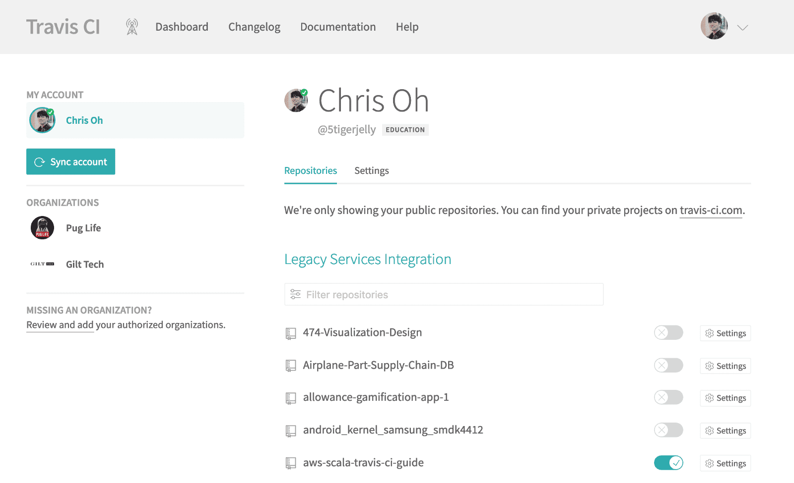Click the repository icon beside 474-Visualization-Design

point(291,333)
